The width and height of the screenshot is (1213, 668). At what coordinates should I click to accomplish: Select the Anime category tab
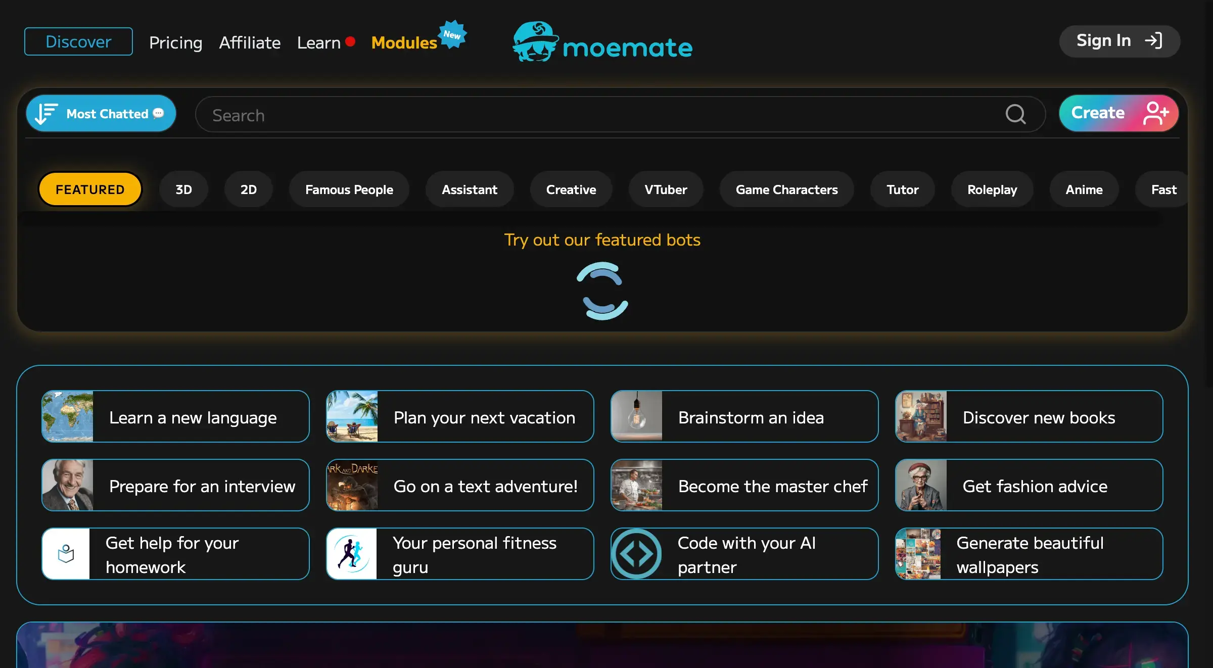(1084, 188)
